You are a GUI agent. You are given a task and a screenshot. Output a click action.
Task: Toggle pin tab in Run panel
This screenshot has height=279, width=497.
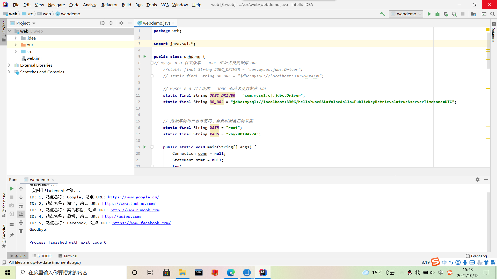coord(12,235)
